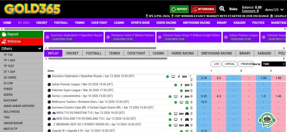This screenshot has width=287, height=132.
Task: Click TV icon for INDIA T10 VS PAKISTAN T10
Action: (x=176, y=114)
